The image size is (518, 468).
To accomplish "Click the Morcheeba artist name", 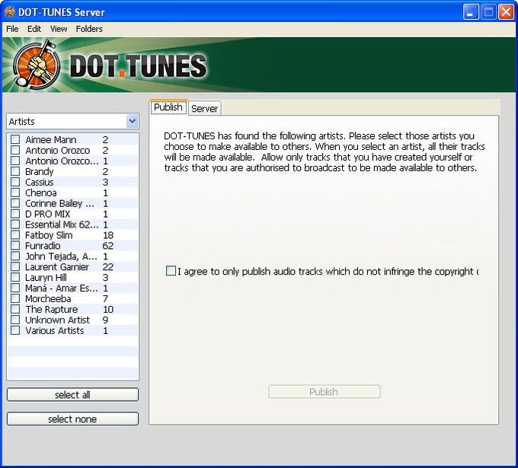I will (48, 299).
